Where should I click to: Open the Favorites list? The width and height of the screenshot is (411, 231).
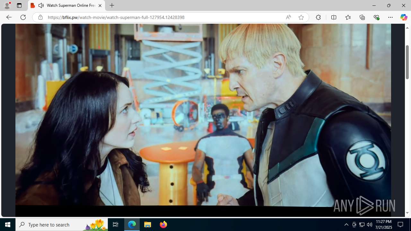348,17
